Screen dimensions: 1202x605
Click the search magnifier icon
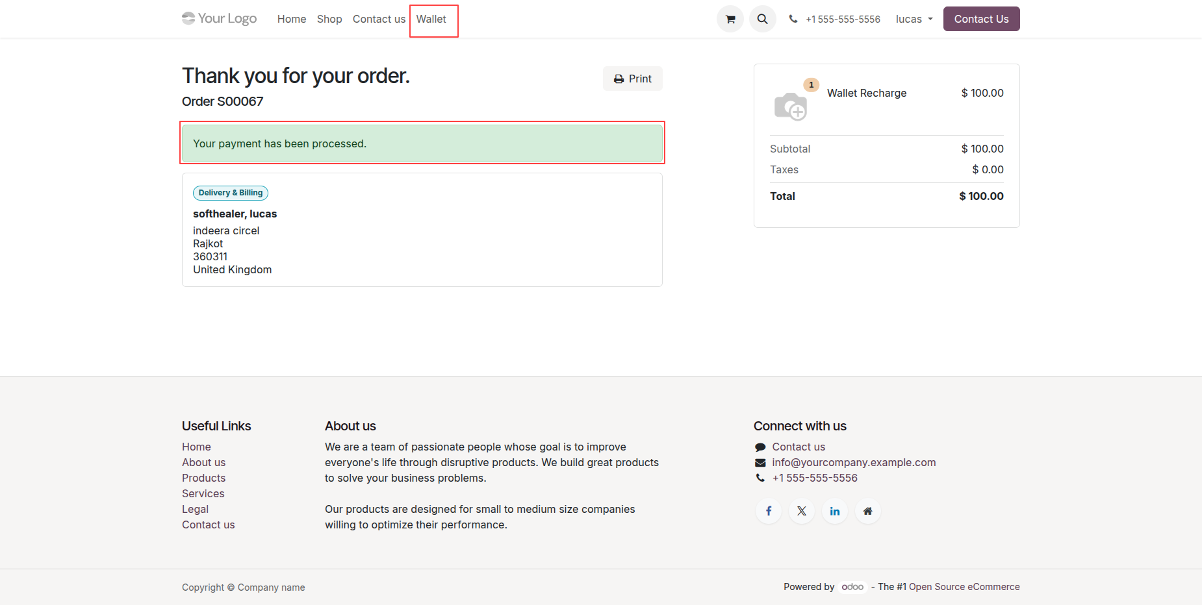[x=763, y=19]
